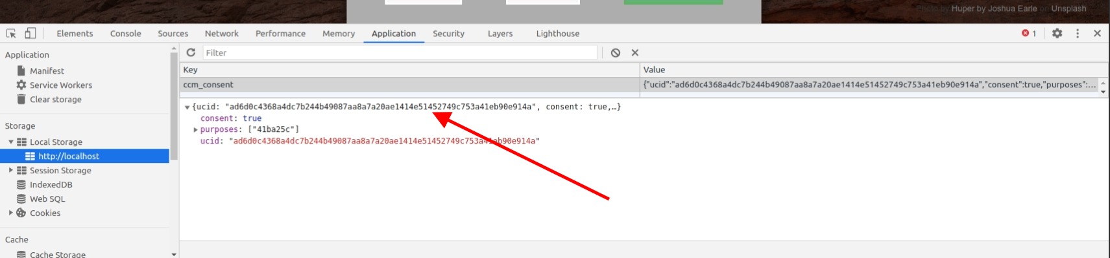The image size is (1110, 258).
Task: Select http://localhost under Local Storage
Action: pyautogui.click(x=84, y=156)
